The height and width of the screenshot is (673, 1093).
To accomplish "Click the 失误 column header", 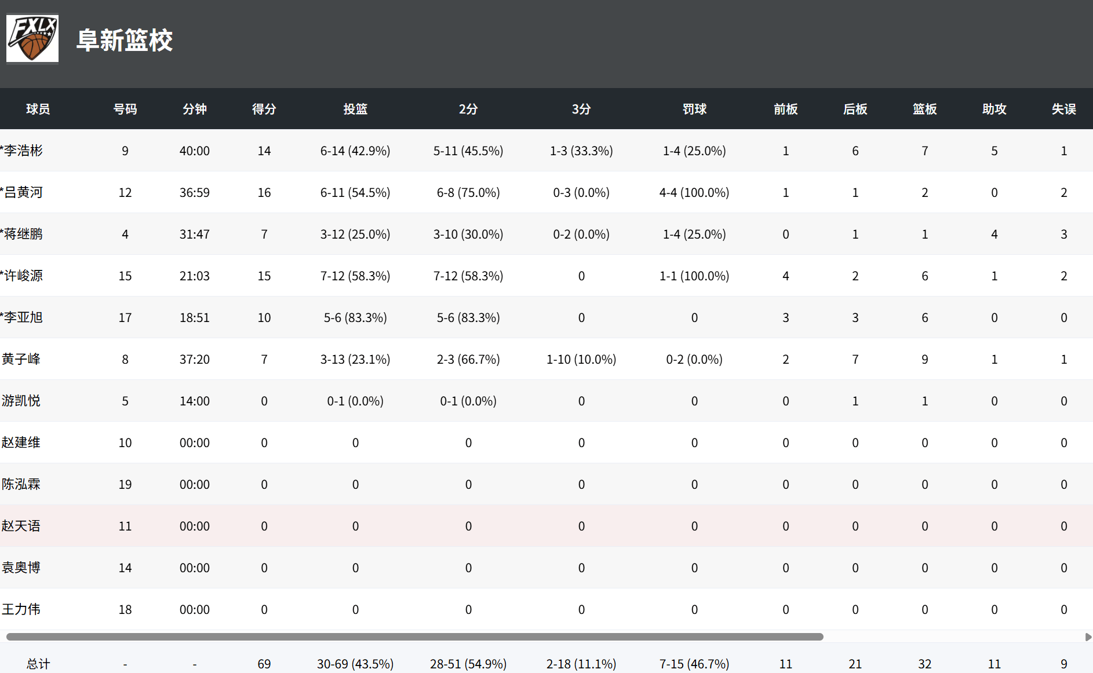I will tap(1064, 109).
